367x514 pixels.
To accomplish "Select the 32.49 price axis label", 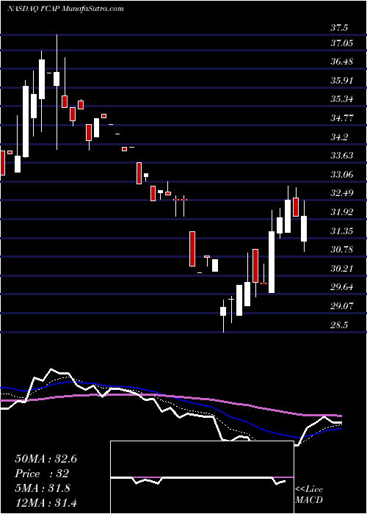I will coord(341,193).
